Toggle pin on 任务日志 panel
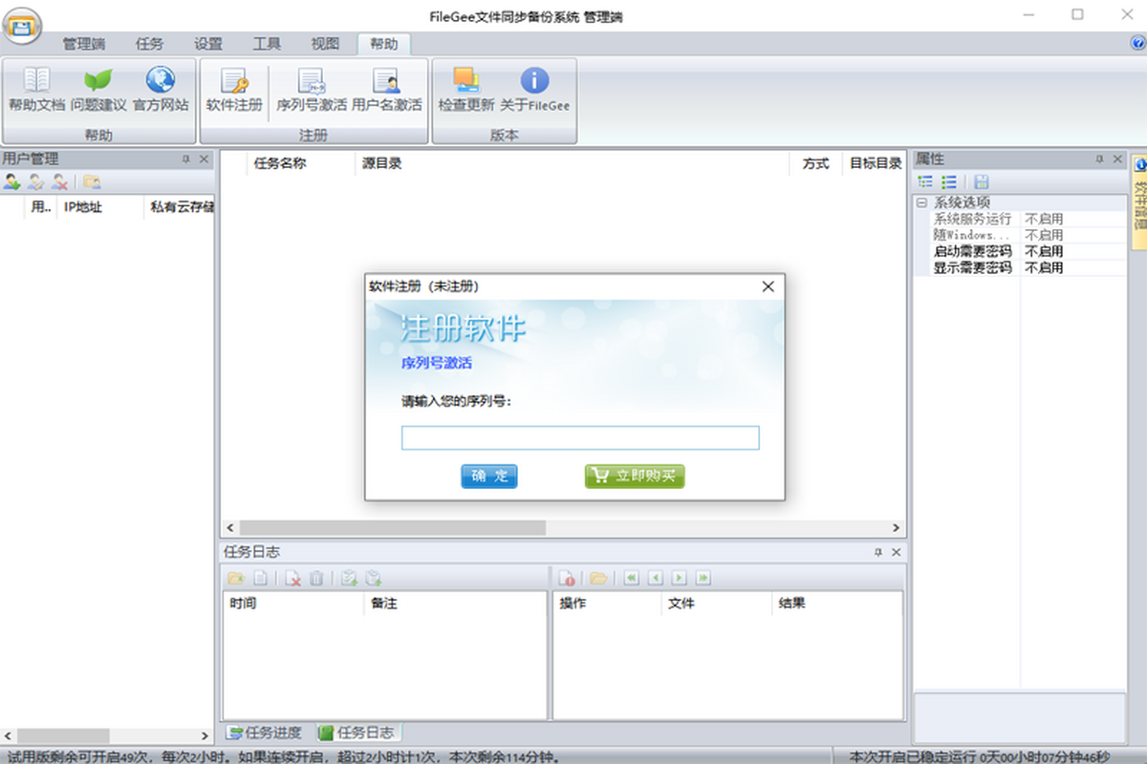1147x764 pixels. pyautogui.click(x=878, y=552)
